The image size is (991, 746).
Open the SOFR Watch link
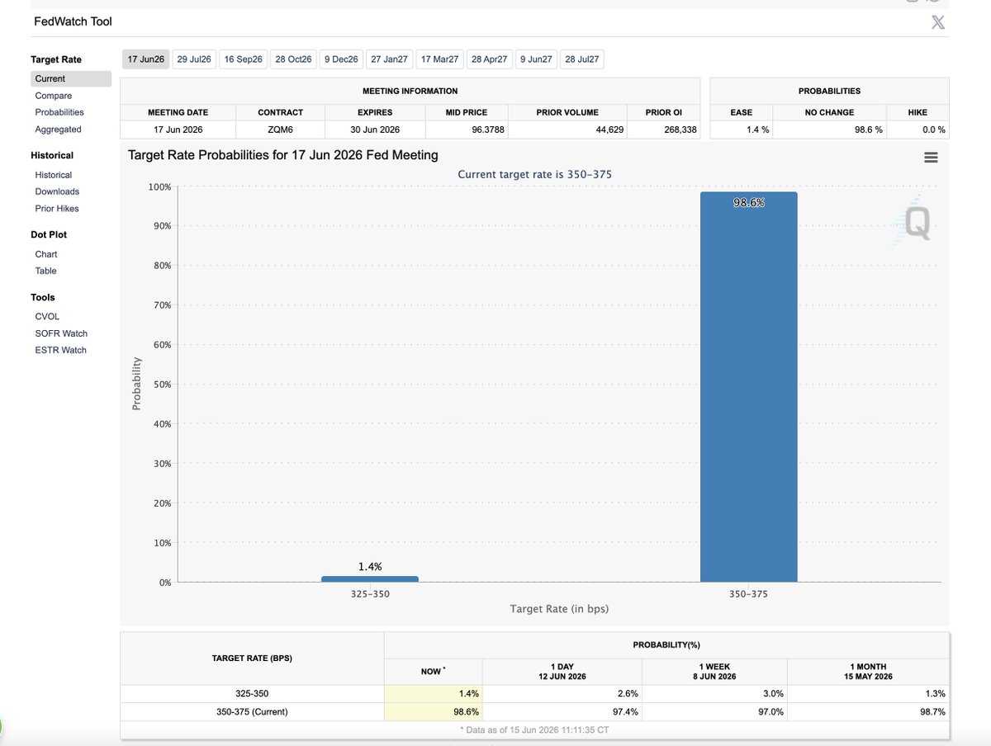pyautogui.click(x=61, y=333)
